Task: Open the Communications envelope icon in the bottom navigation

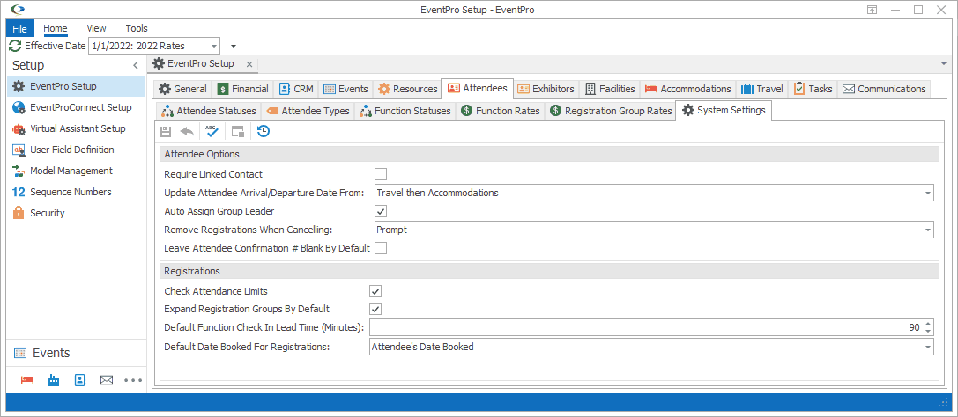Action: [x=107, y=380]
